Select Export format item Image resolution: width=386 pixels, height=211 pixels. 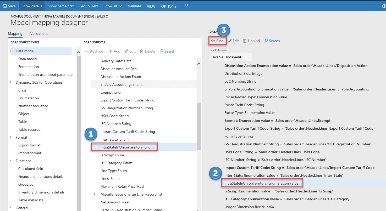[x=29, y=145]
